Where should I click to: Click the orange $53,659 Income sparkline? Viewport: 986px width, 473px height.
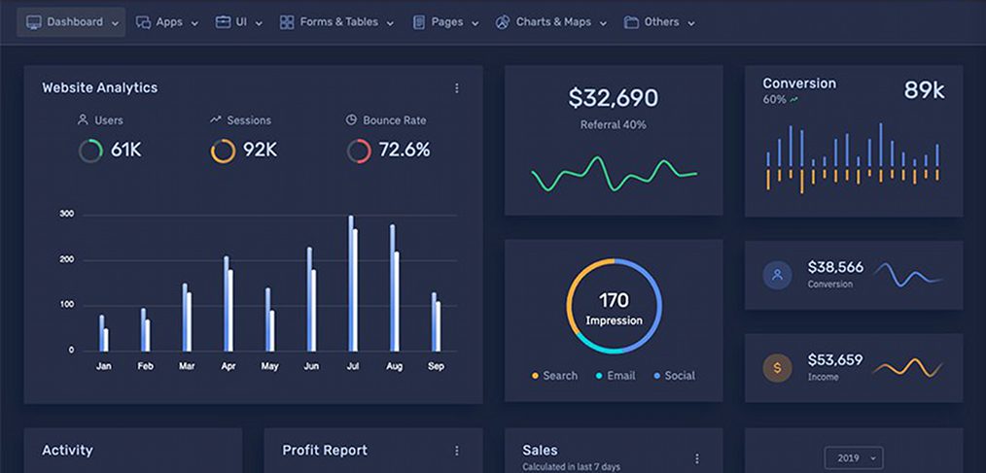pos(908,368)
